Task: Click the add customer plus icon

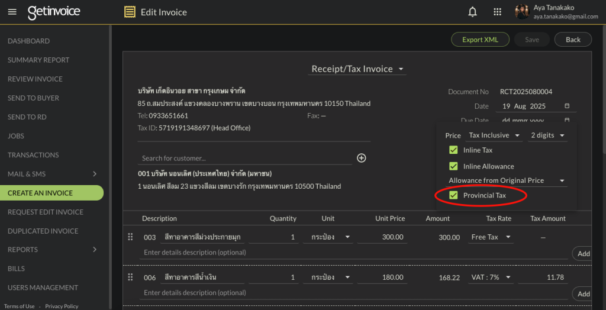Action: pyautogui.click(x=362, y=158)
